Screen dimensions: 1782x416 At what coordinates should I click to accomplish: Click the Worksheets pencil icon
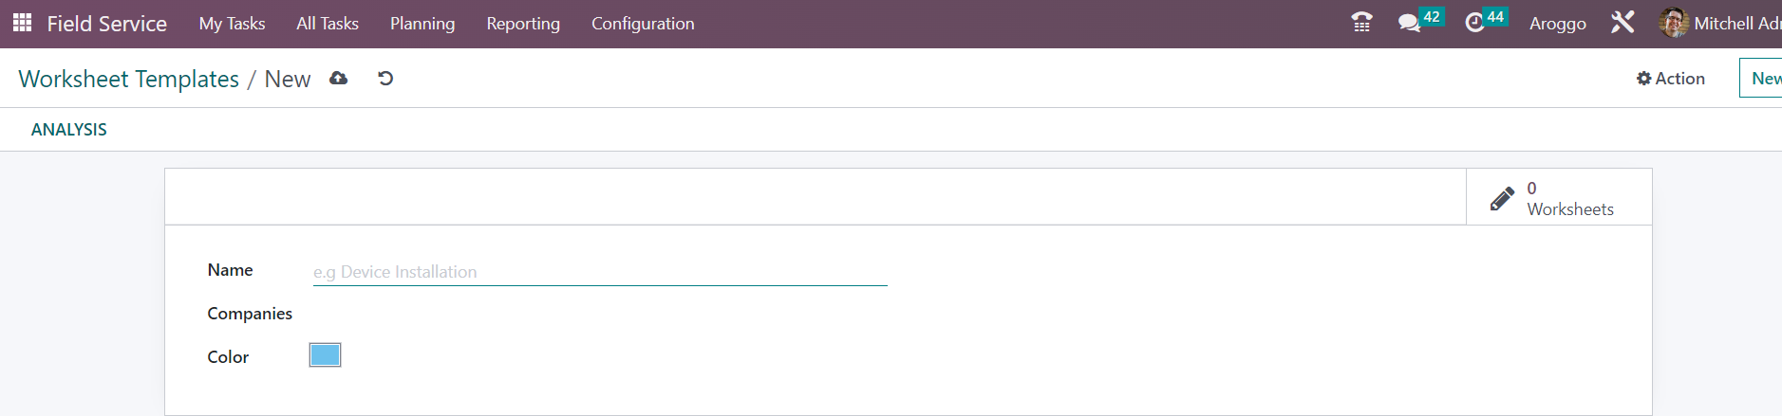point(1502,198)
